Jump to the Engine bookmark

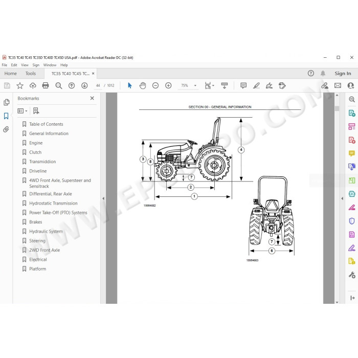(x=36, y=143)
